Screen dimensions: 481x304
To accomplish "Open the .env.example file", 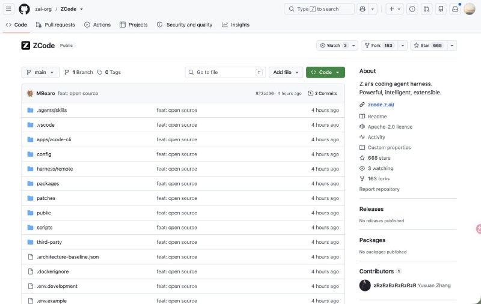I will pos(52,300).
